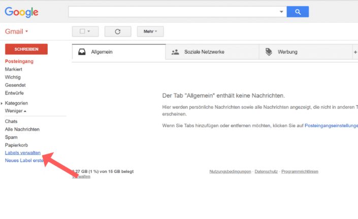Viewport: 358px width, 219px height.
Task: Click the Nutzungsbedingungen footer link
Action: click(231, 172)
